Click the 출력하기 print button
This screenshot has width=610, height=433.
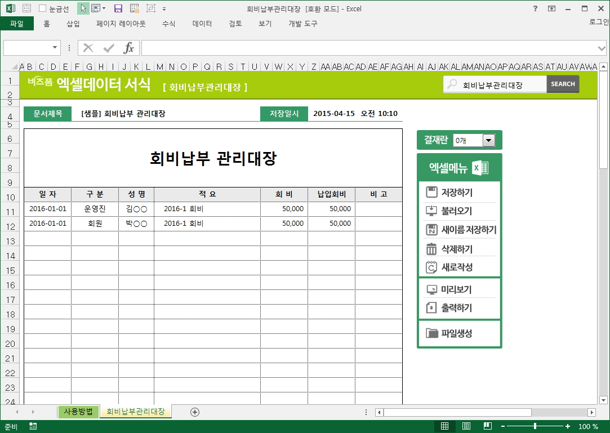[x=459, y=308]
